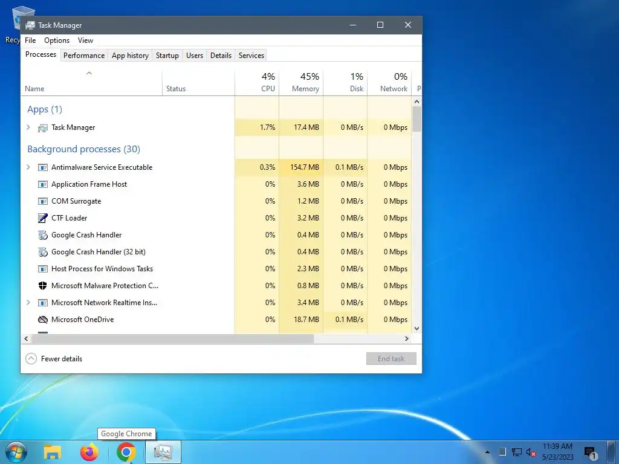Viewport: 619px width, 464px height.
Task: Sort by the CPU column header
Action: (x=257, y=82)
